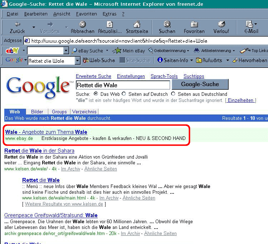Open the Seiten-Info toolbar button

[x=173, y=60]
